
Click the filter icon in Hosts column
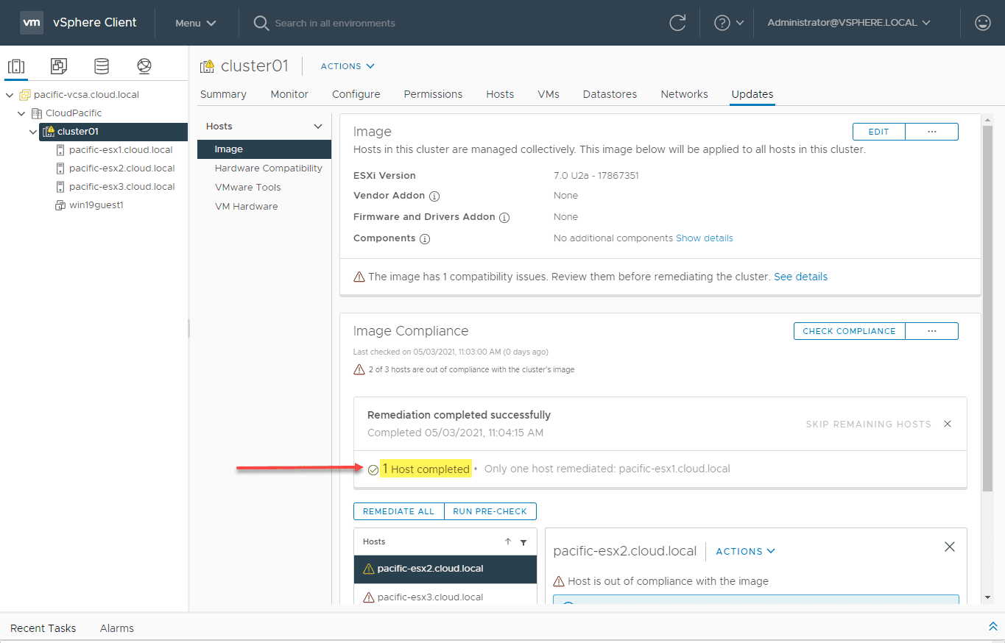523,542
